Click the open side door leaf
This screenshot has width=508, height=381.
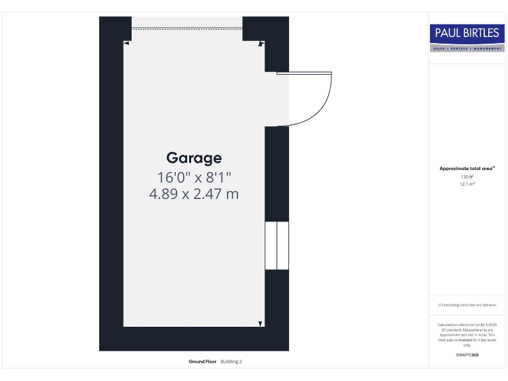coord(304,73)
